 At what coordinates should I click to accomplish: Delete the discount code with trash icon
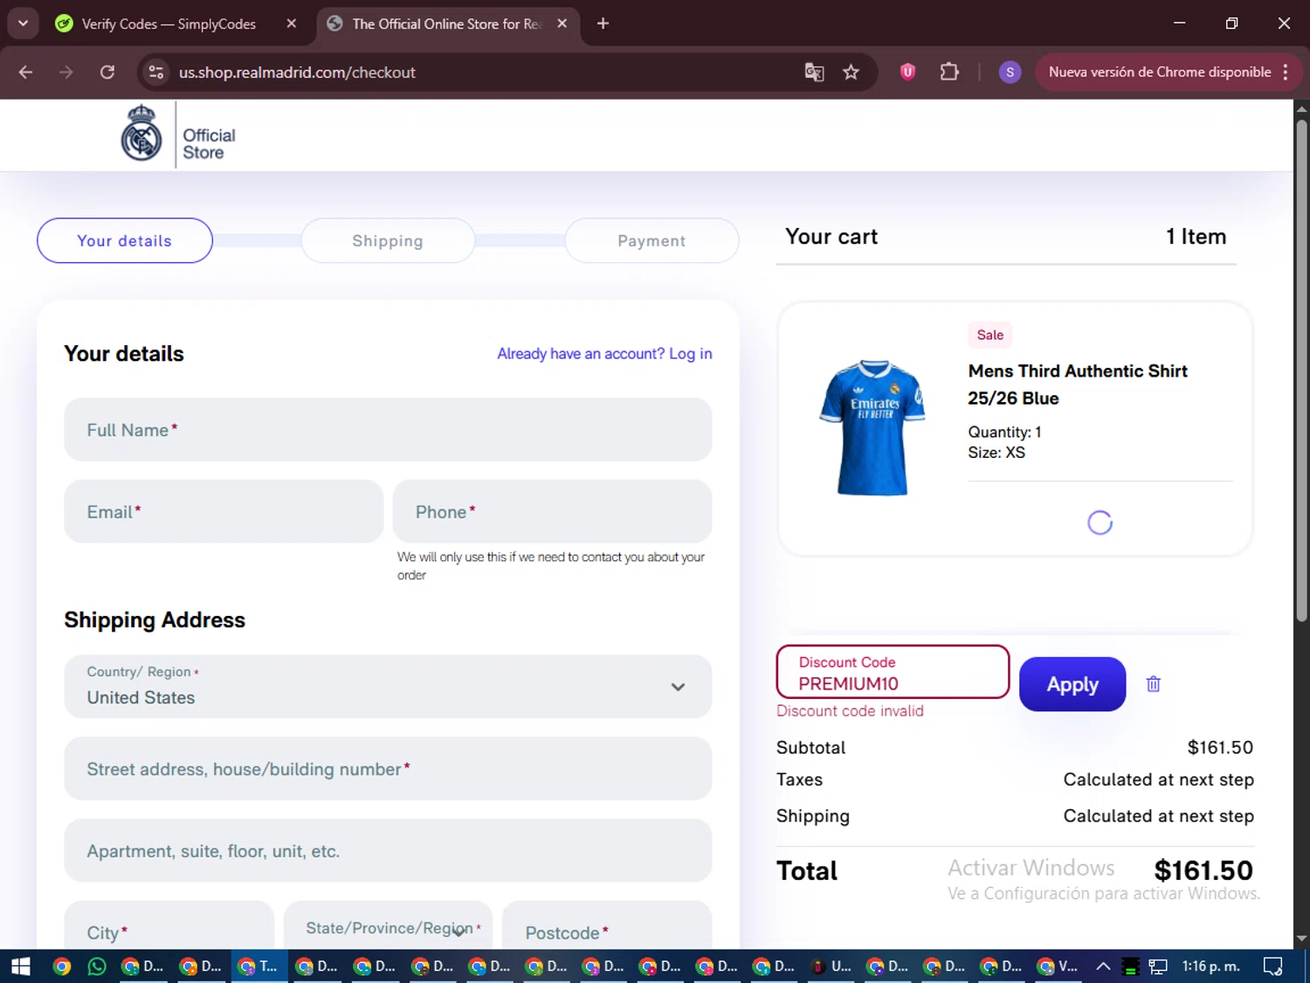click(1153, 684)
